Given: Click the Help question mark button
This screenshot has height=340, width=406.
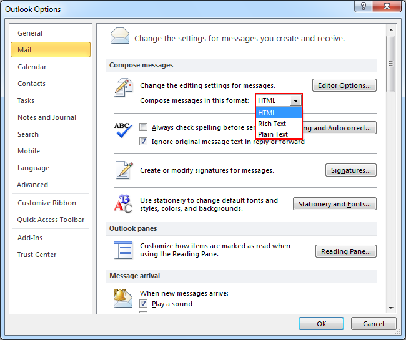Looking at the screenshot, I should [x=363, y=6].
